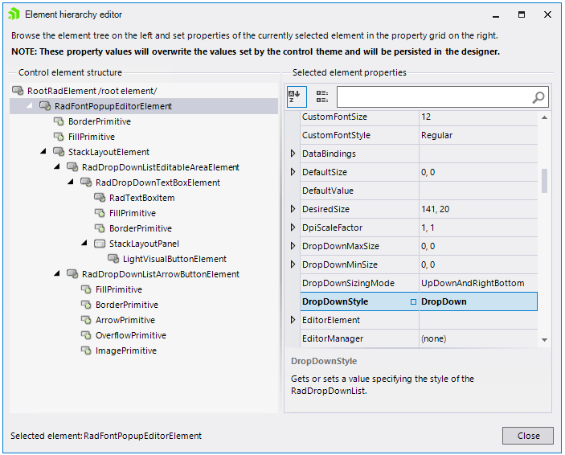Select BorderPrimitive under RadDropDownTextBoxElement
565x455 pixels.
tap(141, 228)
